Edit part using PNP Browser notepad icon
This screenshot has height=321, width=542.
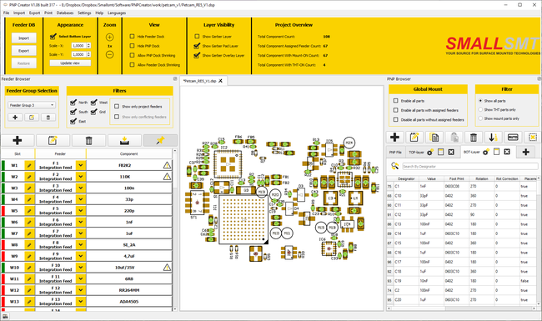pyautogui.click(x=414, y=138)
